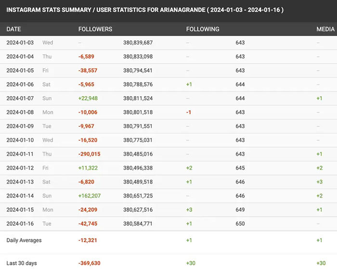The width and height of the screenshot is (337, 274).
Task: Click the FOLLOWERS column header
Action: click(95, 29)
